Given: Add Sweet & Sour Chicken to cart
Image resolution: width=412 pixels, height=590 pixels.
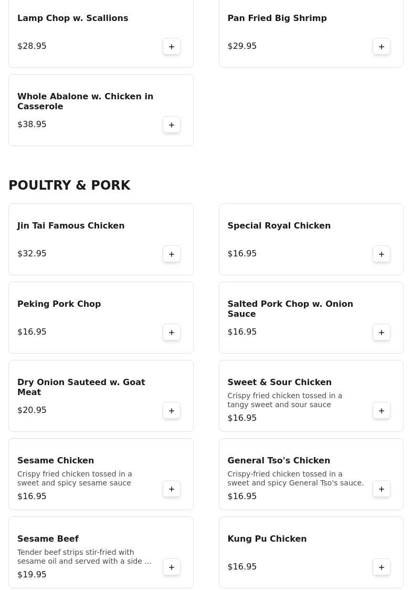Looking at the screenshot, I should pyautogui.click(x=382, y=410).
